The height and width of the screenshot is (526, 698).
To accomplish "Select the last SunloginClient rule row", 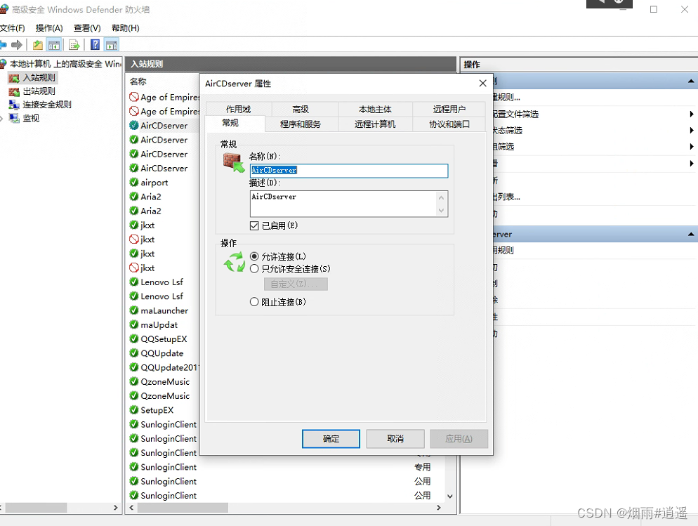I will pos(285,495).
